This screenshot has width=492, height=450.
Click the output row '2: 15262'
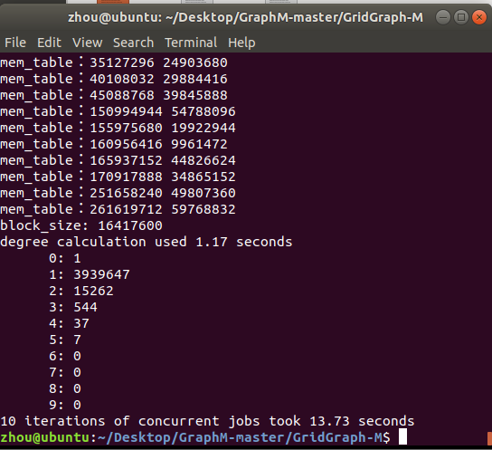tap(81, 292)
